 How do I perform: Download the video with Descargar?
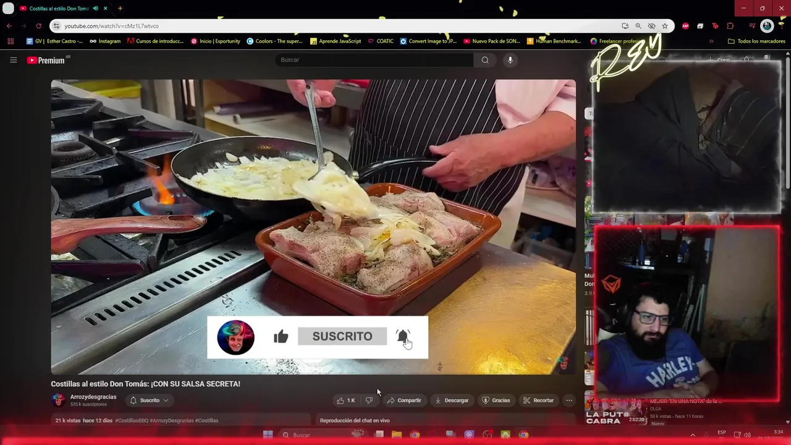point(452,400)
